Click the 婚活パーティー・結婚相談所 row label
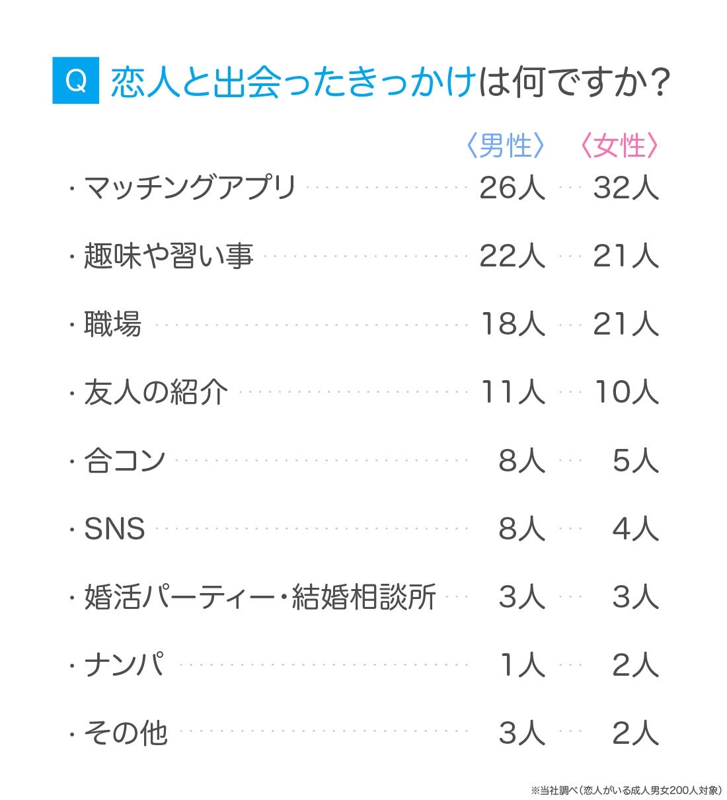This screenshot has width=727, height=800. (260, 597)
